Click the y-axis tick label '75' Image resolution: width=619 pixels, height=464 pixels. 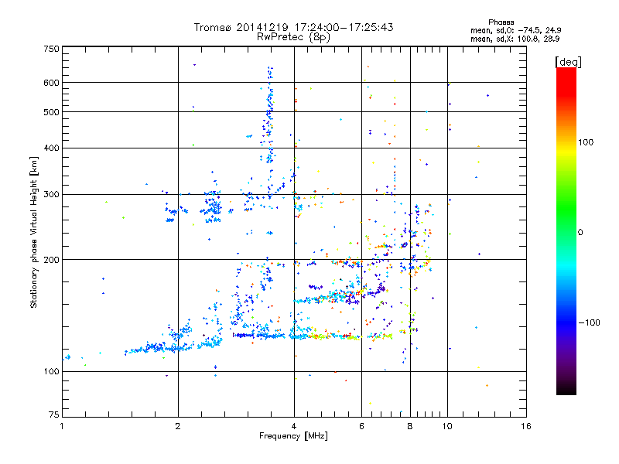54,415
